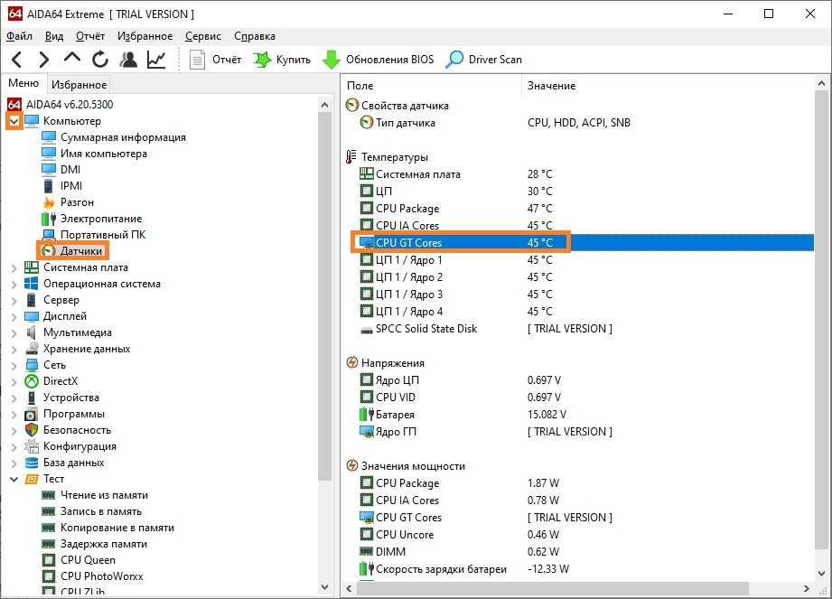Viewport: 832px width, 599px height.
Task: Open CPU Queen test item
Action: 88,560
